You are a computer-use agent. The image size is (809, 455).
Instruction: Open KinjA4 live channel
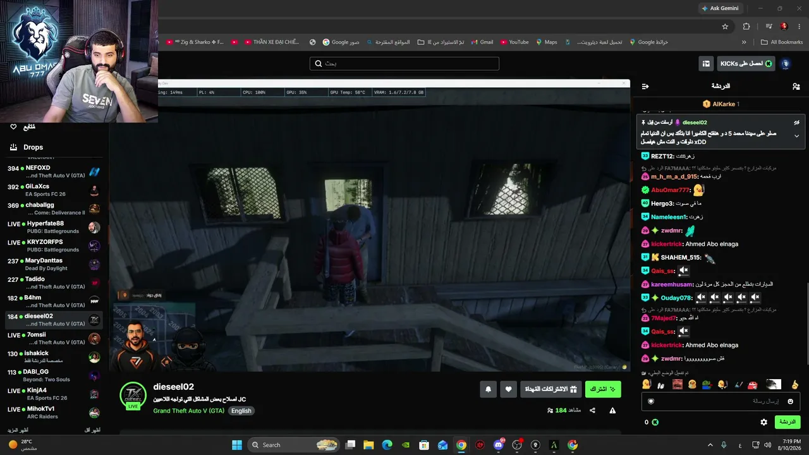click(53, 394)
